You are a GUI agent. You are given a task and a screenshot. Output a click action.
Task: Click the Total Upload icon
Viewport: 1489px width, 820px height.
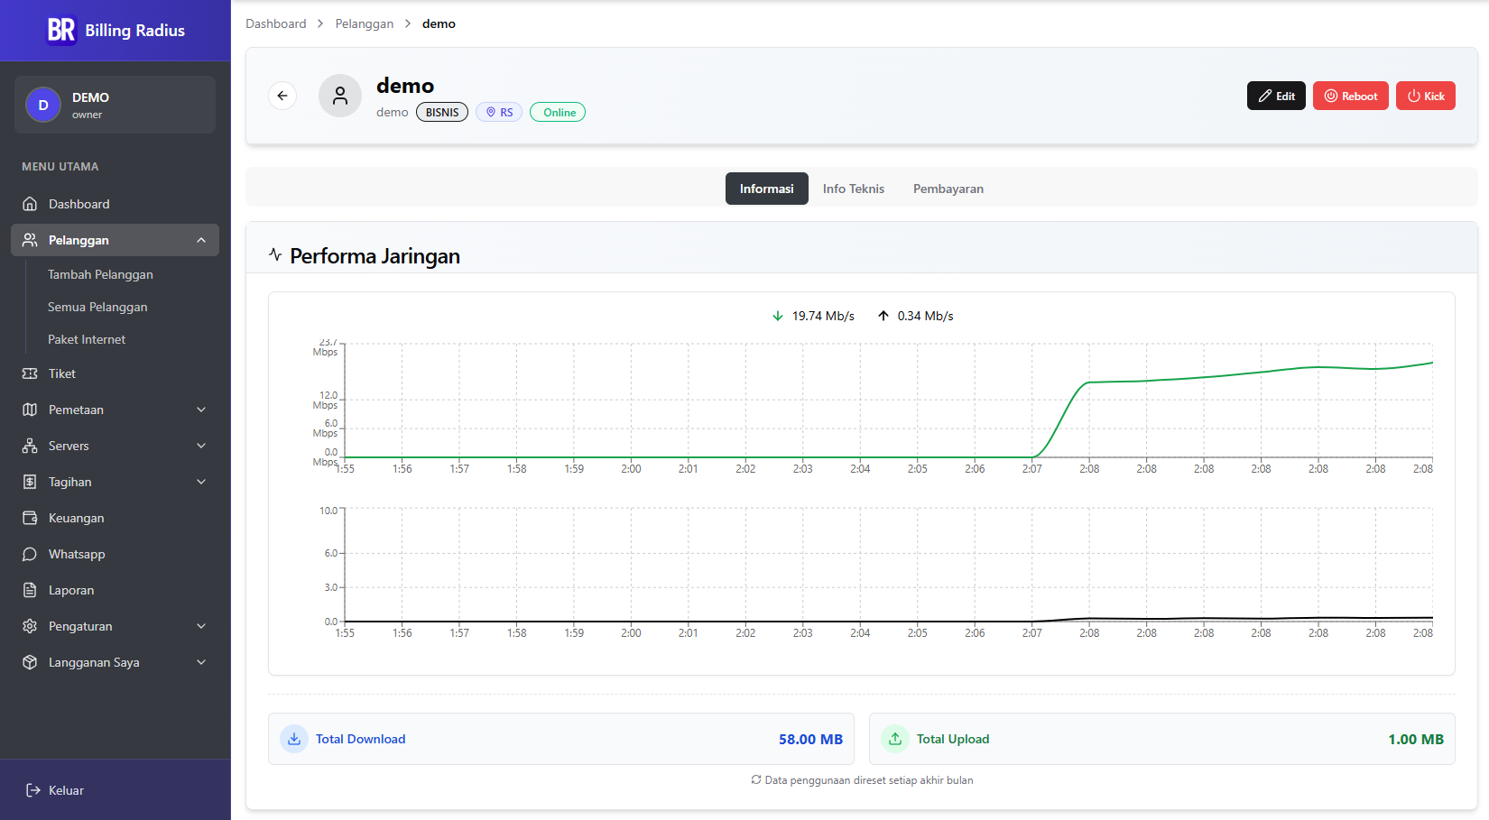895,739
